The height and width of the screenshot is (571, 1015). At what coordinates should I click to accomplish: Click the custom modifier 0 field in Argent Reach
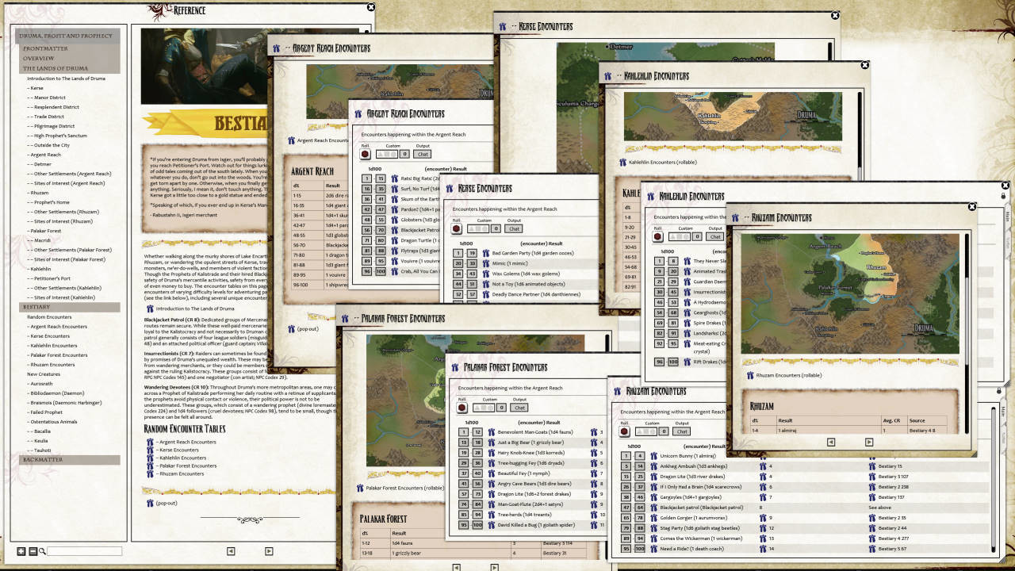point(404,154)
